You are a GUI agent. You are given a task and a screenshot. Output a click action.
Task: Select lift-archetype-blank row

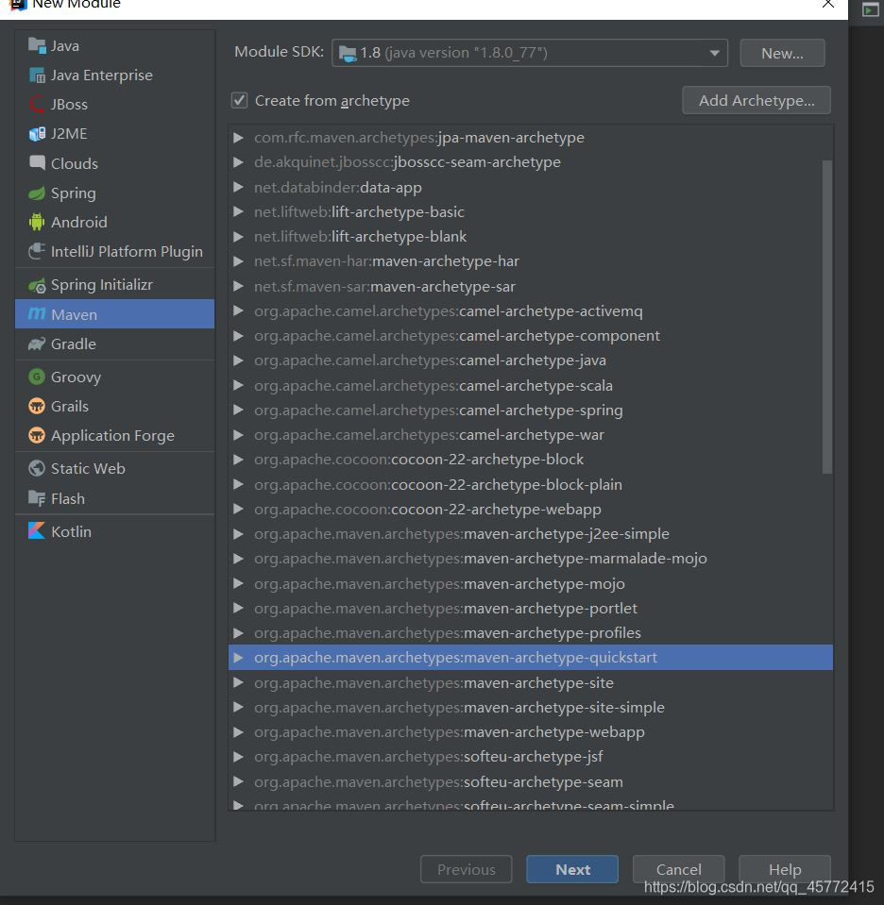click(x=531, y=237)
